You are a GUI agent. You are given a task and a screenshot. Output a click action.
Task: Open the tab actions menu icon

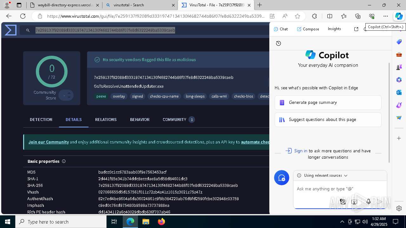(19, 5)
